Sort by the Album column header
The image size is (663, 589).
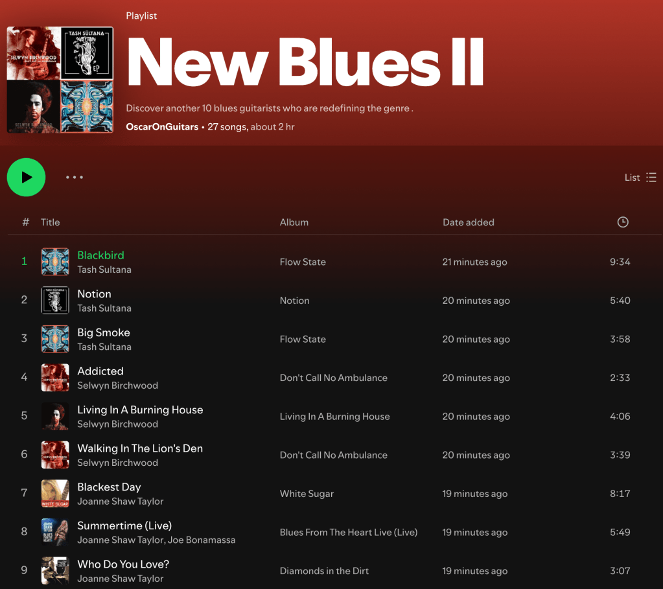(294, 222)
